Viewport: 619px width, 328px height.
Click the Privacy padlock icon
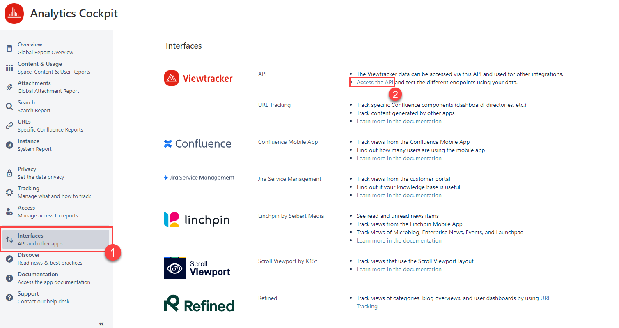coord(9,173)
